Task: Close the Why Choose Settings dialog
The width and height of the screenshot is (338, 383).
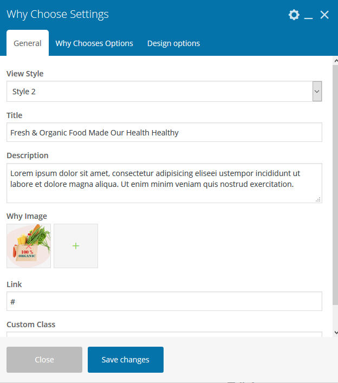Action: coord(324,15)
